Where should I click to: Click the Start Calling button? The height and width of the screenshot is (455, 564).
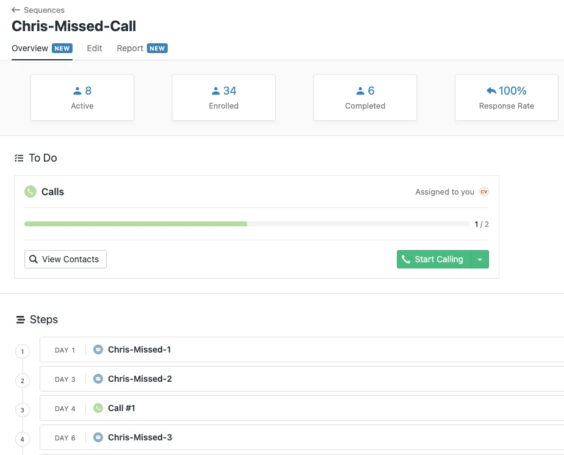(433, 259)
